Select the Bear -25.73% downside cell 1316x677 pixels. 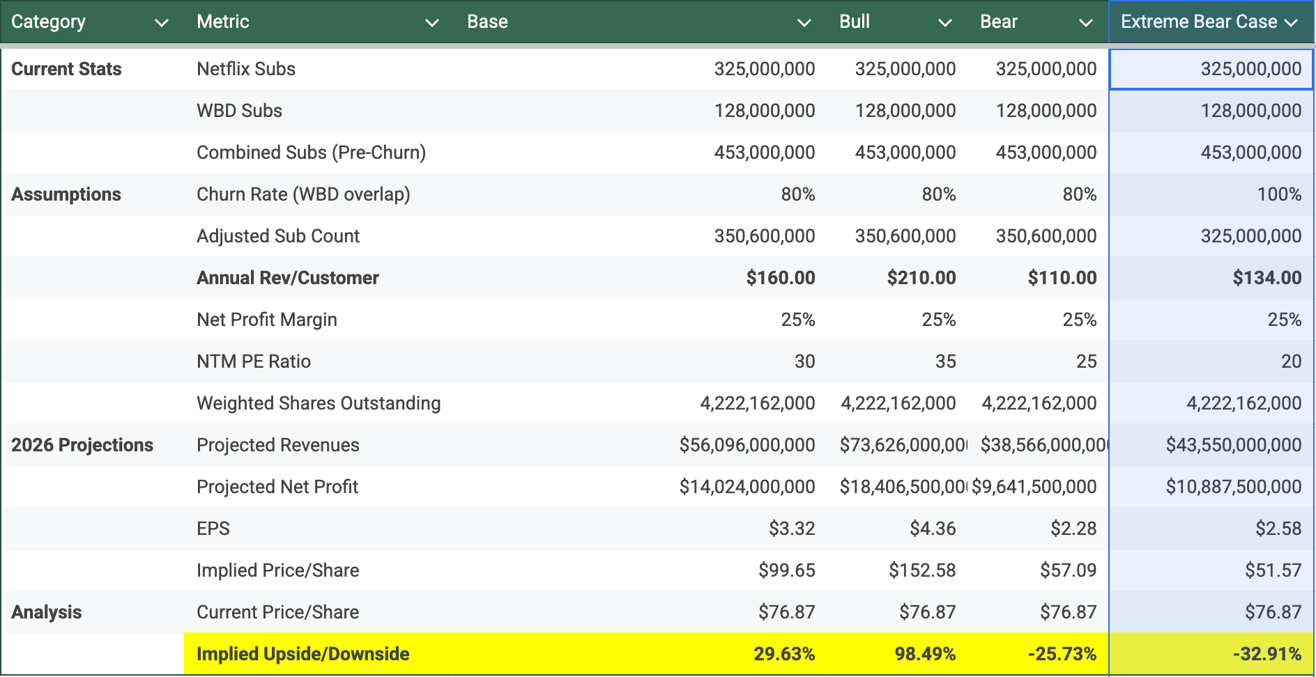click(x=1039, y=654)
